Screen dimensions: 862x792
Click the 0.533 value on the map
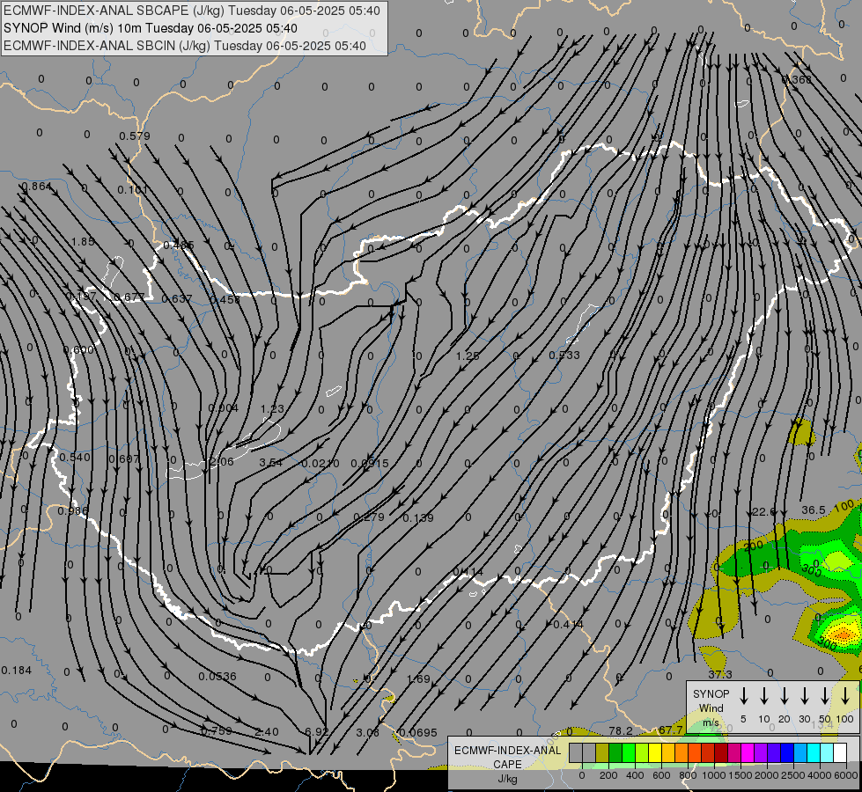564,355
